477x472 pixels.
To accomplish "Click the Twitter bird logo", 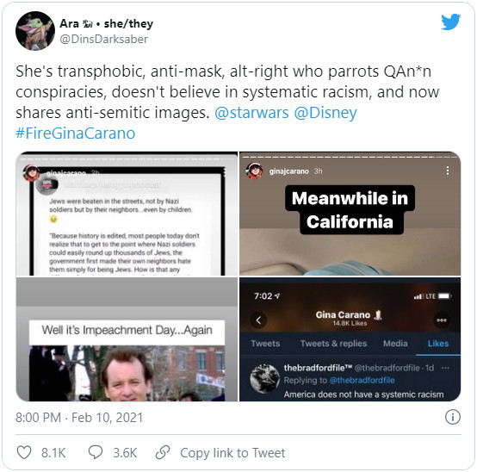I will tap(450, 22).
